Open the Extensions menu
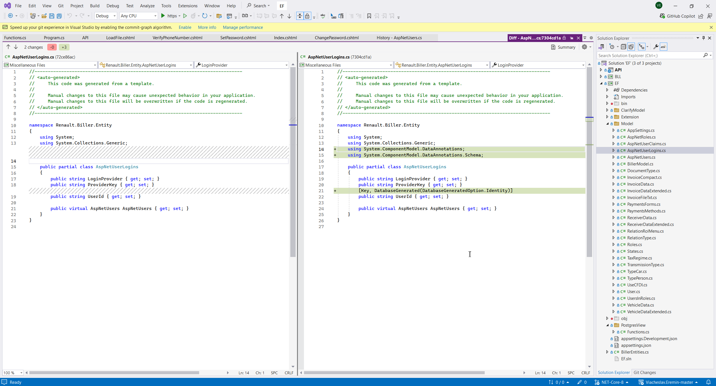Image resolution: width=716 pixels, height=386 pixels. tap(187, 6)
